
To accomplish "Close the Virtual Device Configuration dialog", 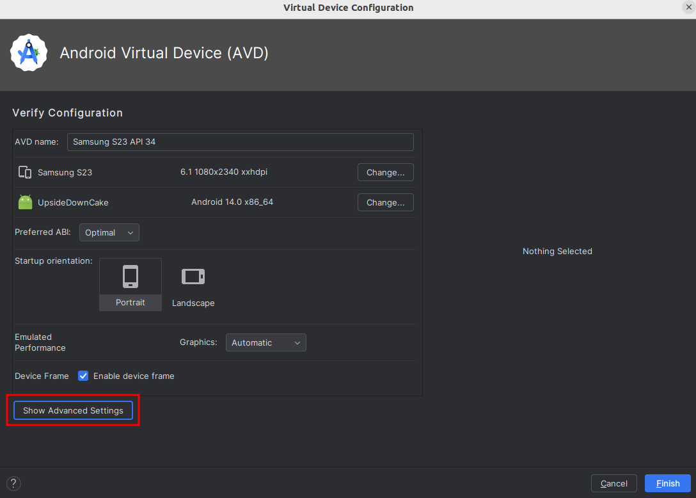I will pyautogui.click(x=689, y=7).
